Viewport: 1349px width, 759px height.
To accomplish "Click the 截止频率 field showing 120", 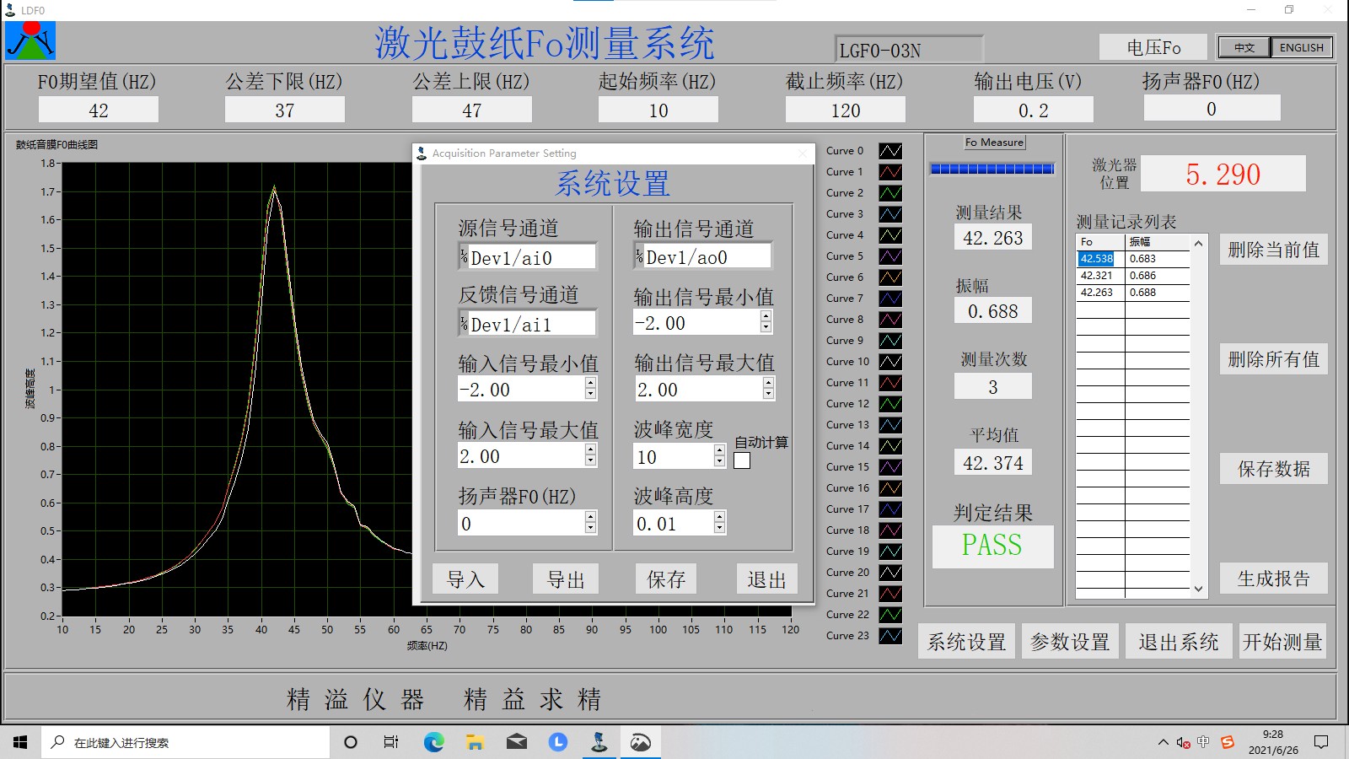I will (x=846, y=110).
